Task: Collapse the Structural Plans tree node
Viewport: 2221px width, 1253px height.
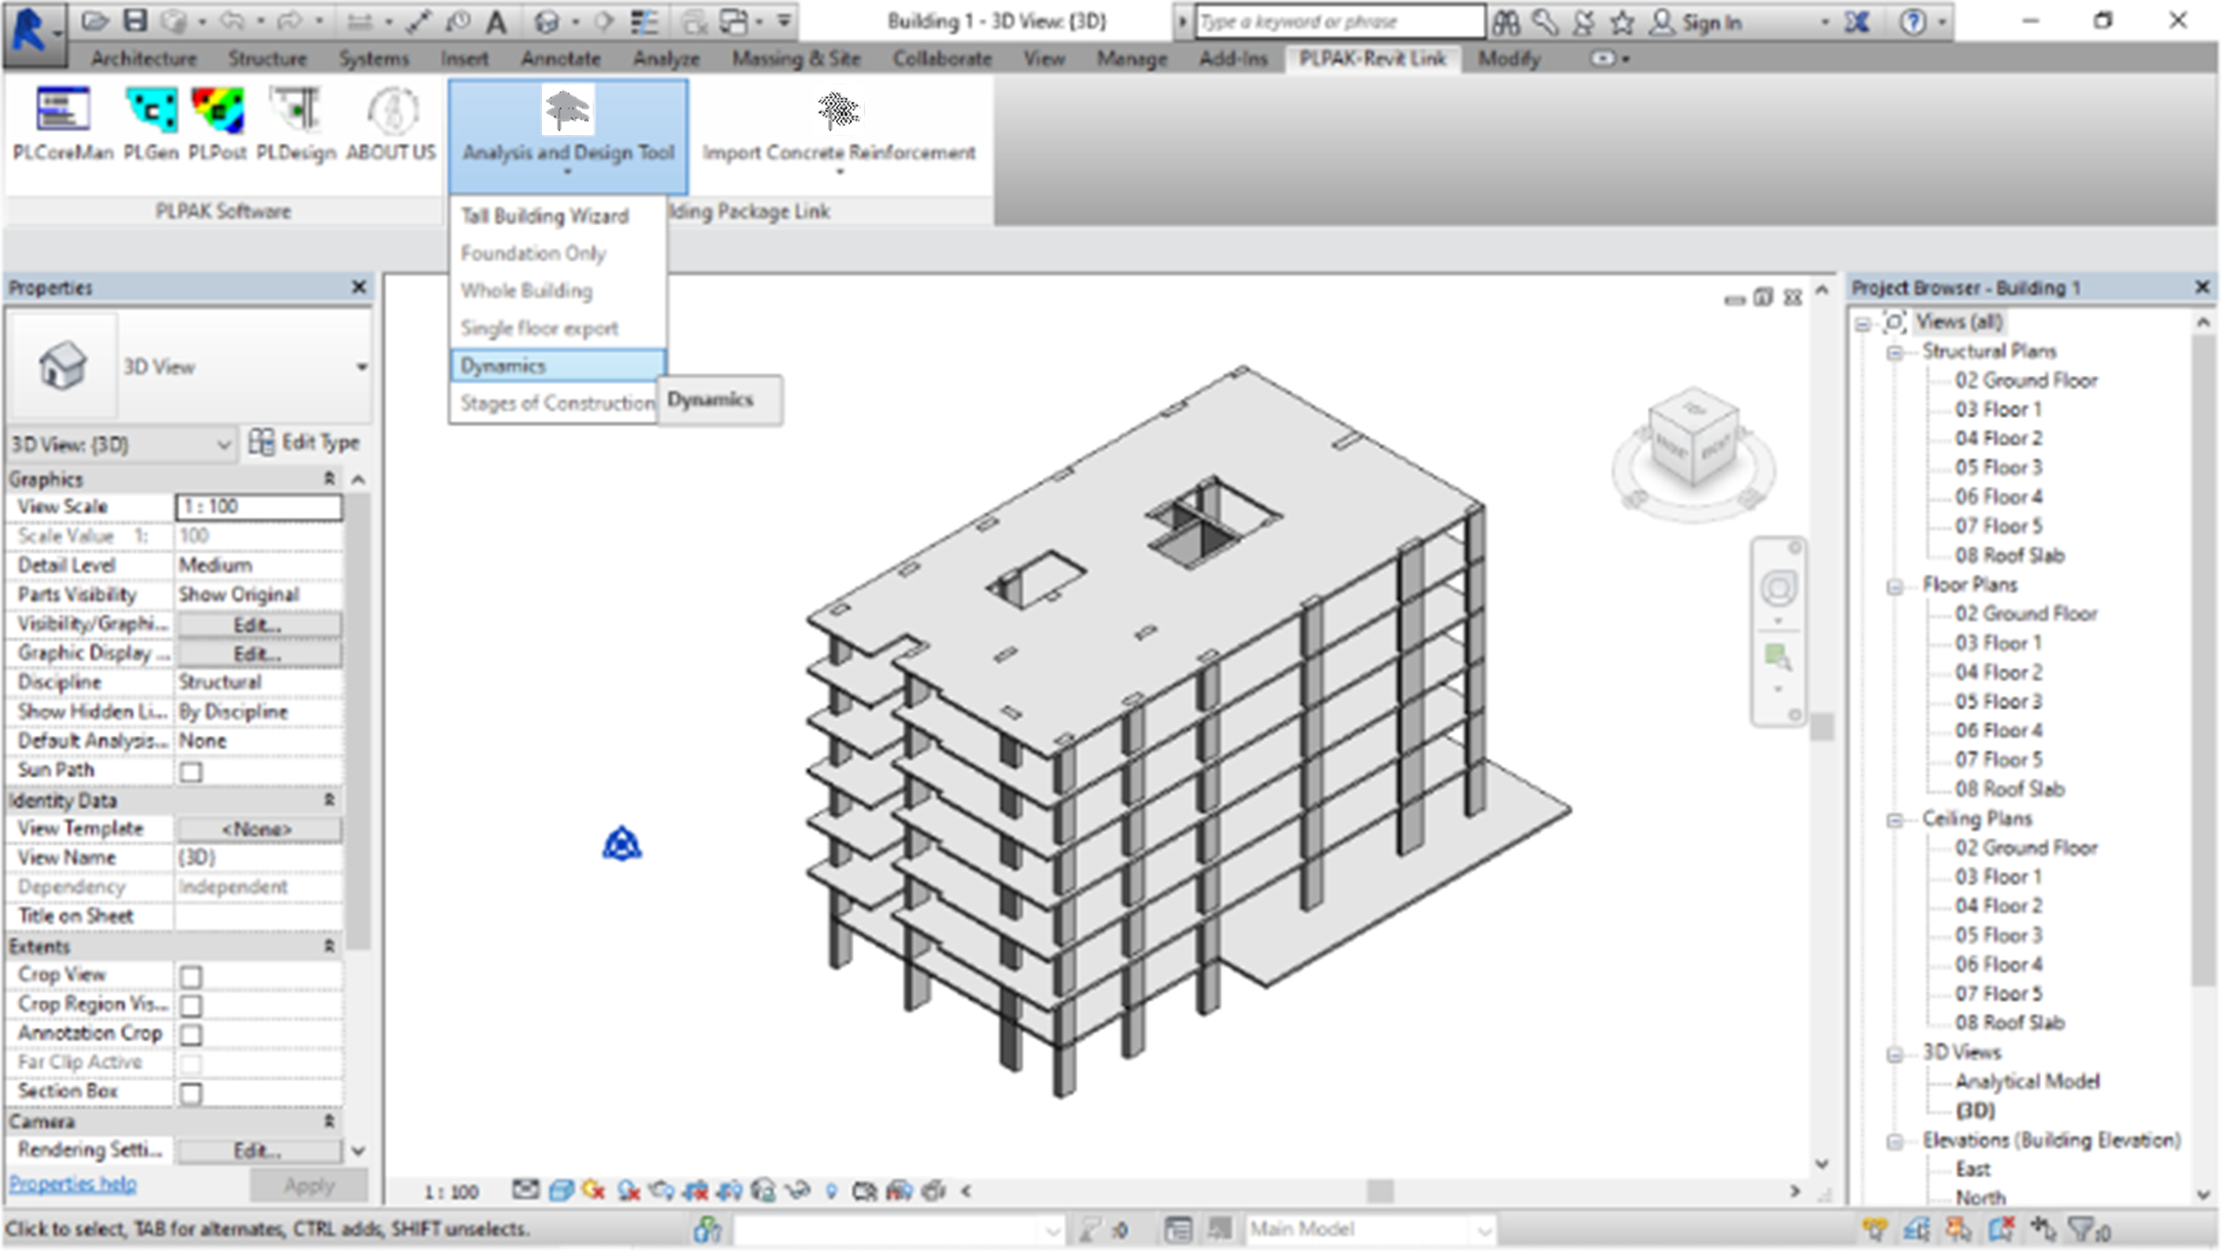Action: coord(1895,352)
